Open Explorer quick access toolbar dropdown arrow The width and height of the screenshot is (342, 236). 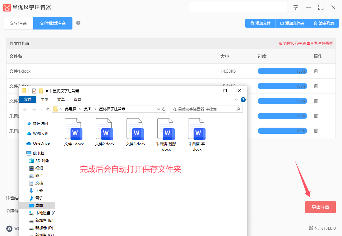[47, 91]
